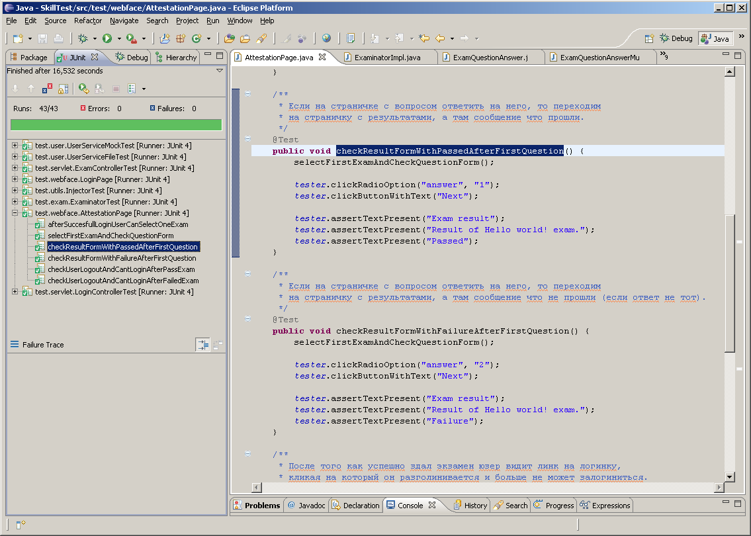Rerun the last JUnit test
This screenshot has height=536, width=751.
82,88
